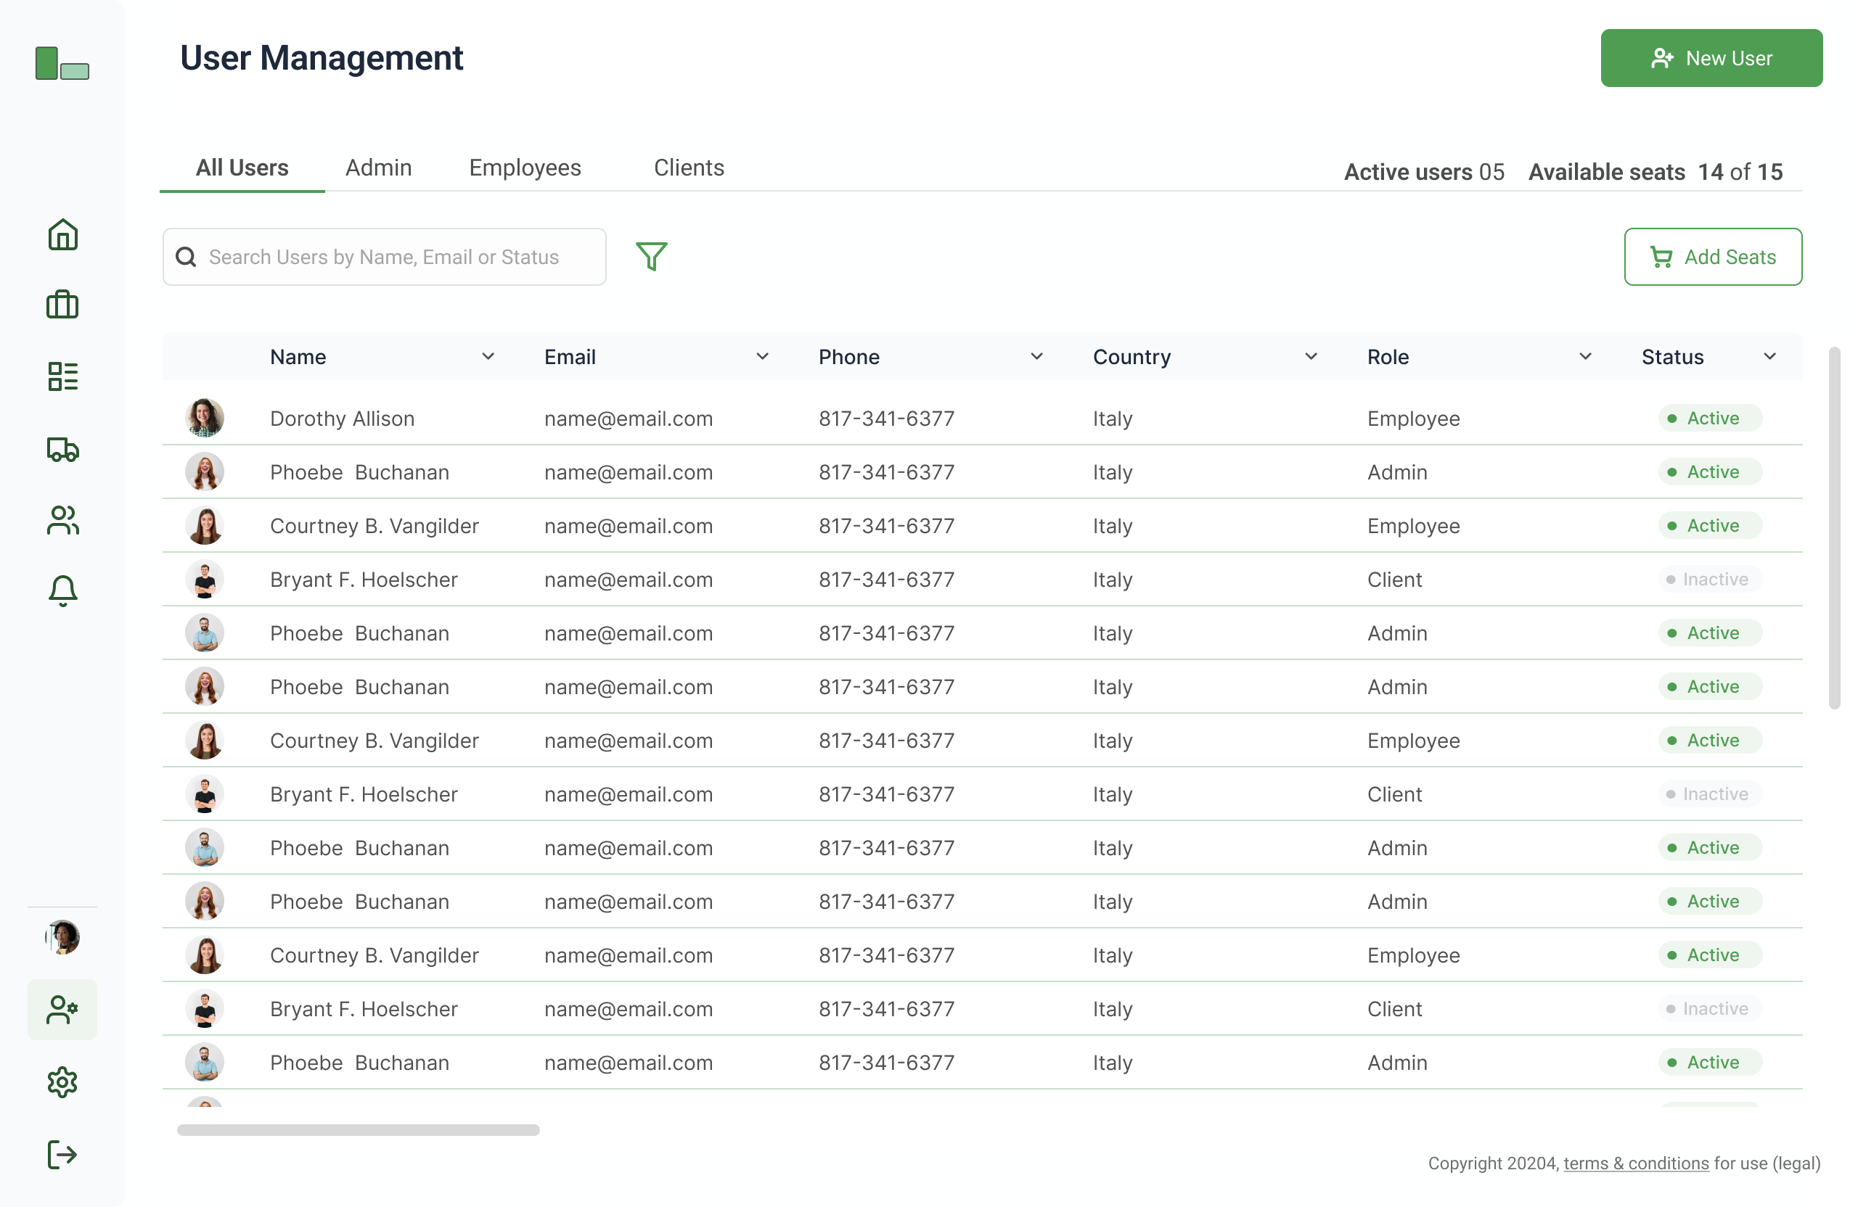Screen dimensions: 1858x1207
Task: Expand the Status column dropdown chevron
Action: pos(1769,357)
